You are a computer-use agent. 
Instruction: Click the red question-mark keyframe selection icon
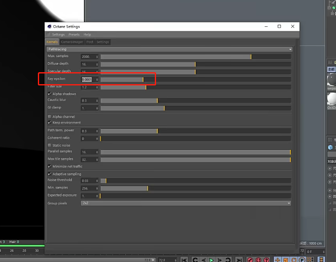pyautogui.click(x=266, y=260)
